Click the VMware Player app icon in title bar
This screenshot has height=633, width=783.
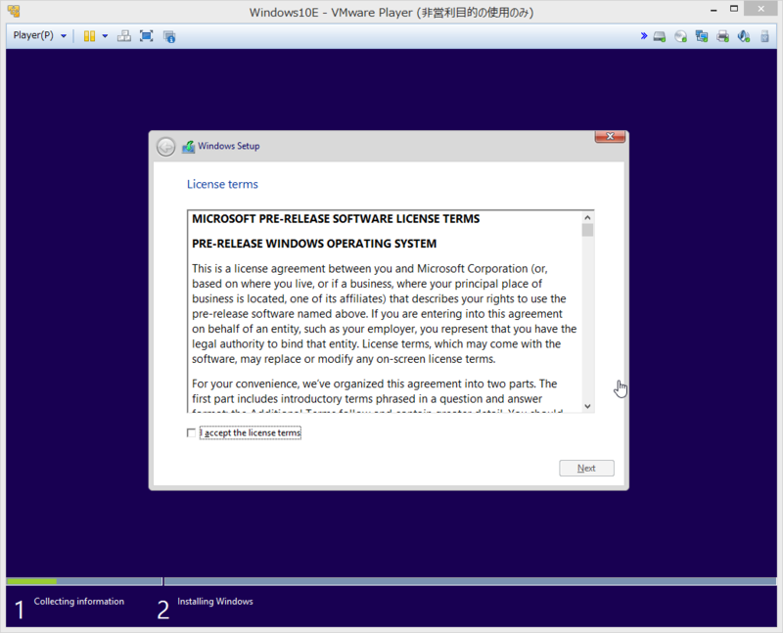14,11
